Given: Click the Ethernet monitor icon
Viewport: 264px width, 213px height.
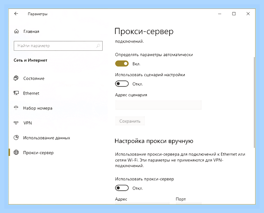Looking at the screenshot, I should point(16,93).
